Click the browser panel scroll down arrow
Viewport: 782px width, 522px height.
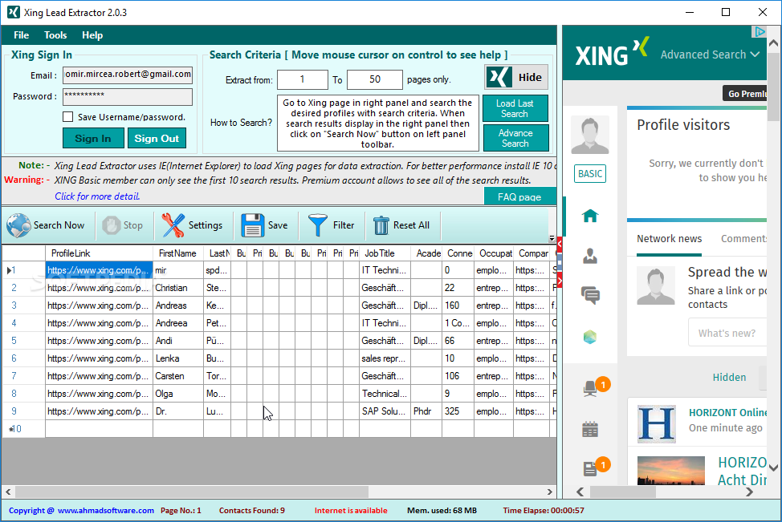coord(773,467)
